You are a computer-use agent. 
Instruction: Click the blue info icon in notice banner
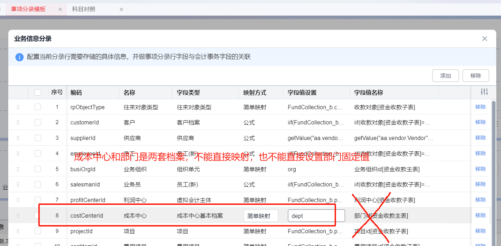coord(20,57)
